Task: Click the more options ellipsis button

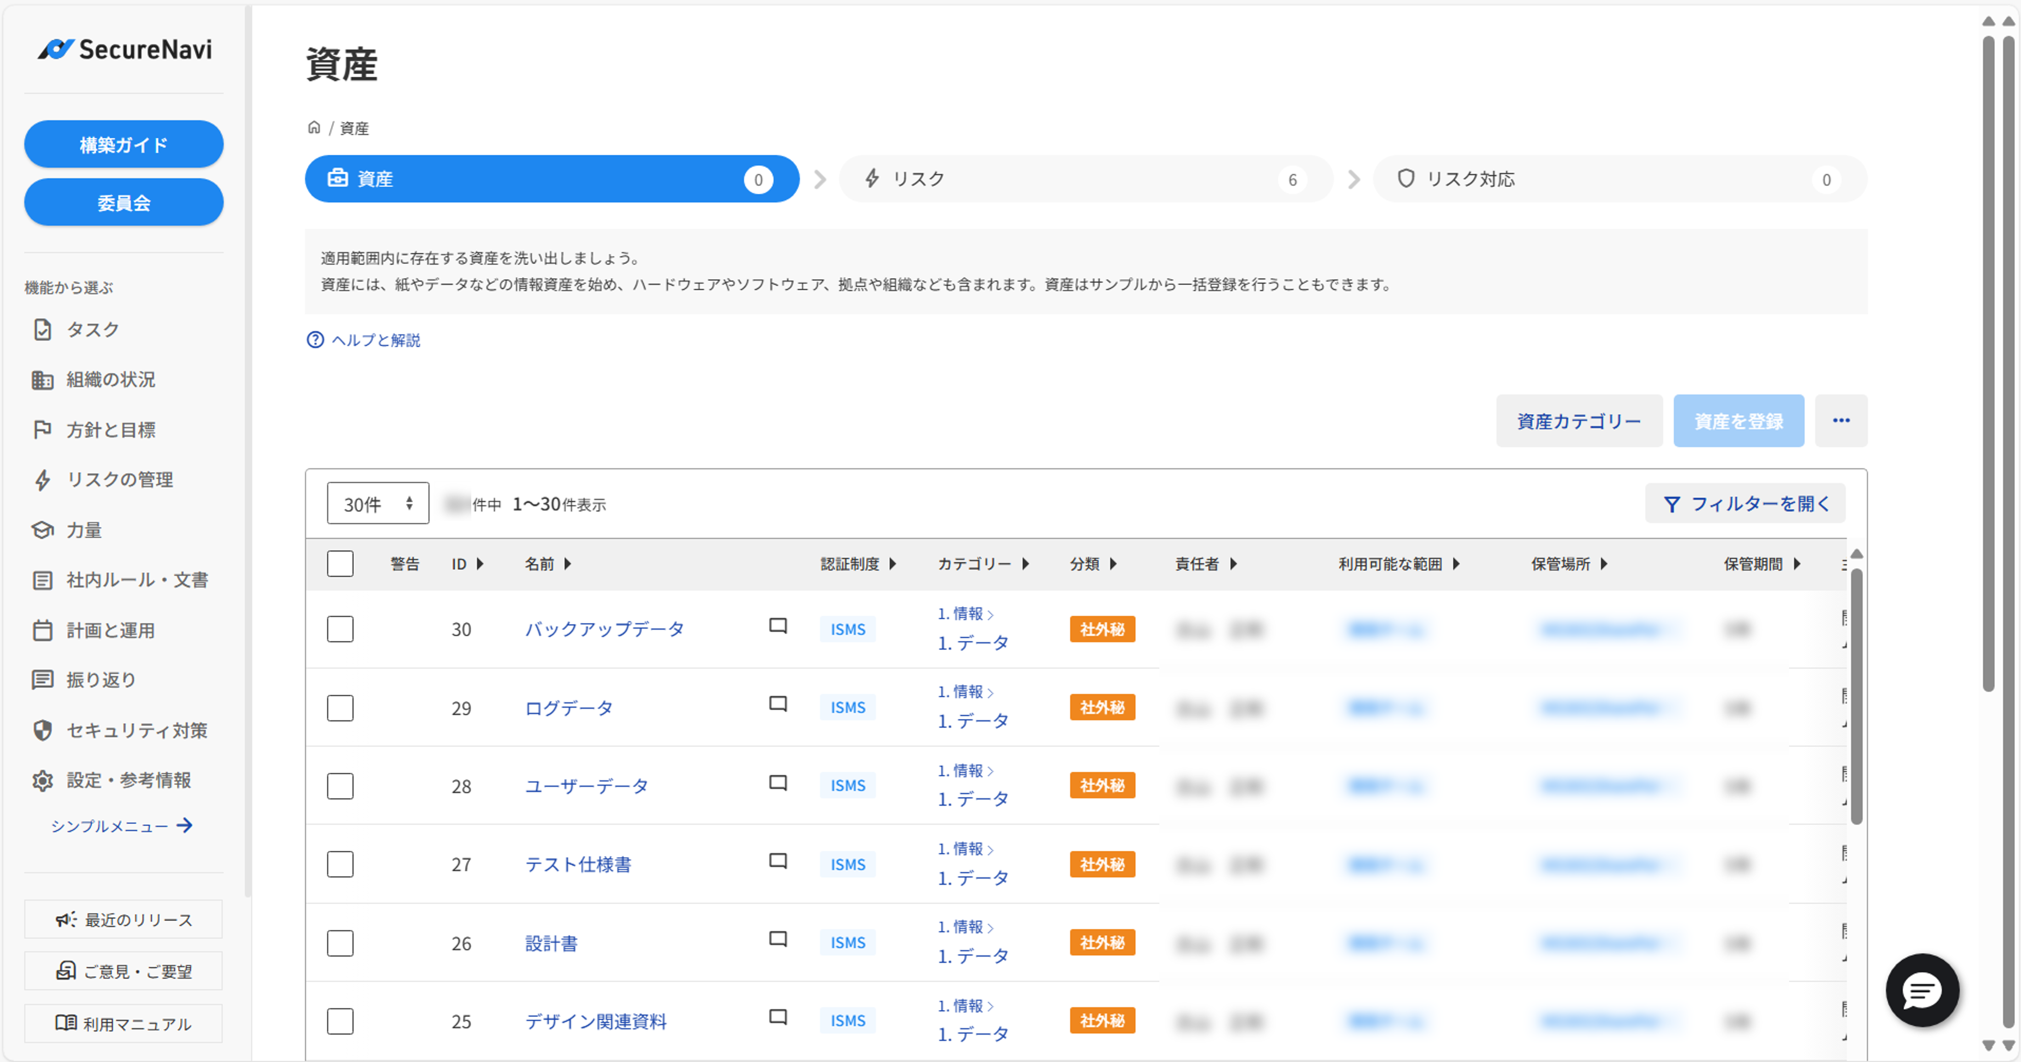Action: point(1840,421)
